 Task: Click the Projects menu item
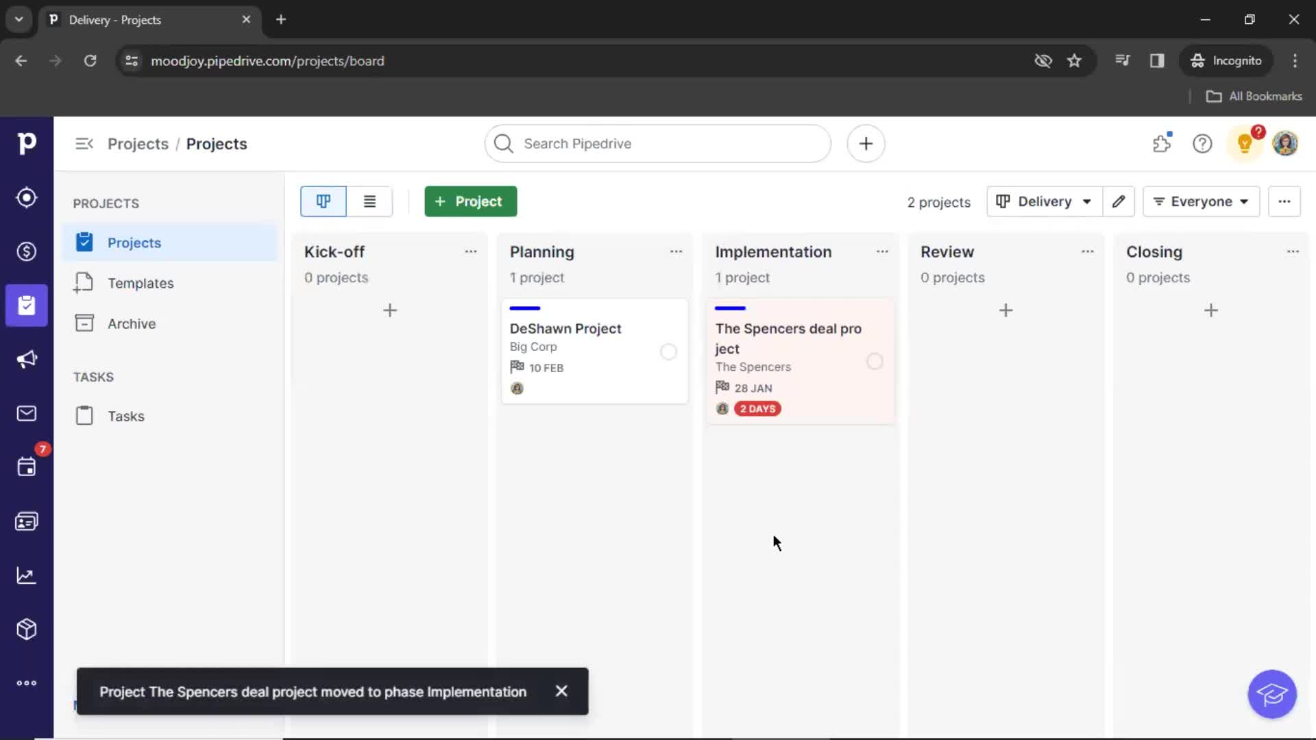(x=134, y=242)
